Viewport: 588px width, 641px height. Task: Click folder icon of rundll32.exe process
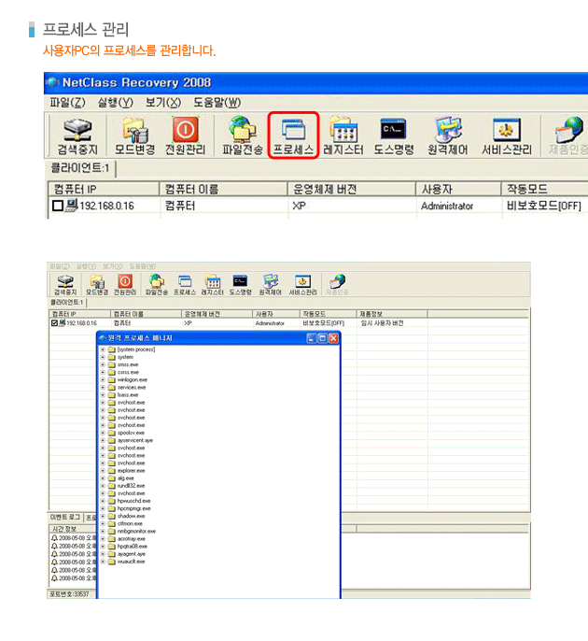tap(112, 486)
